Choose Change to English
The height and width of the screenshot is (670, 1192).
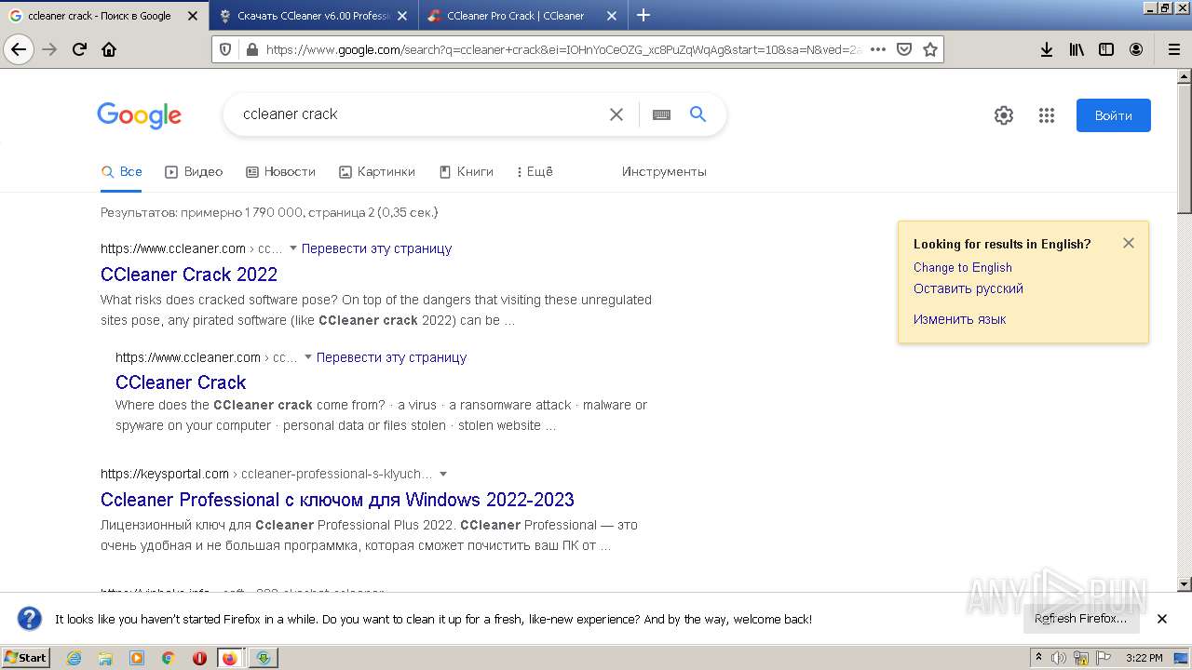tap(962, 267)
